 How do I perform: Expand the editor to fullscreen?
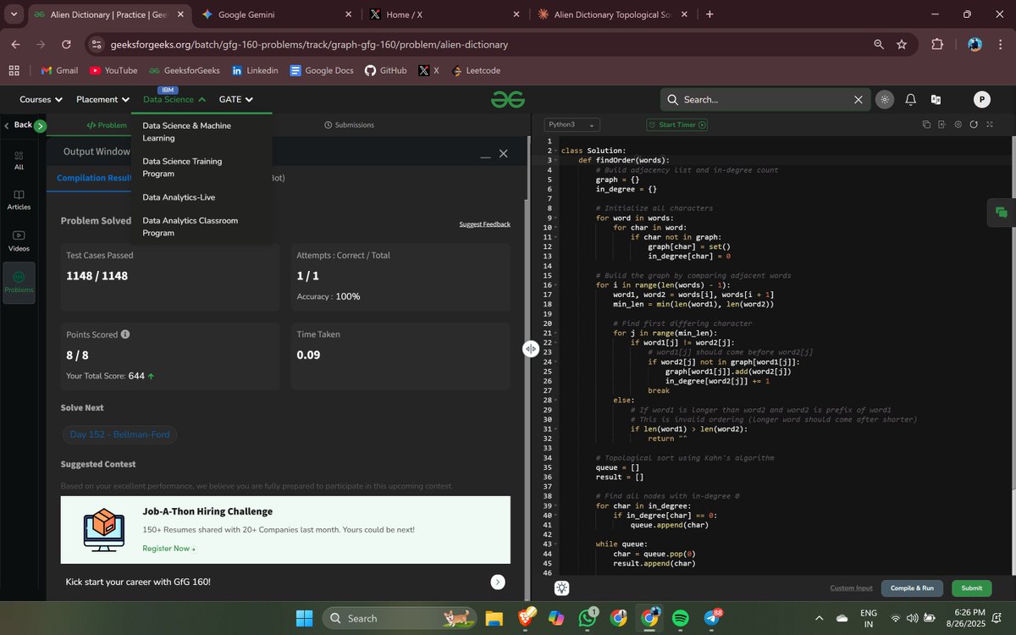pos(990,124)
